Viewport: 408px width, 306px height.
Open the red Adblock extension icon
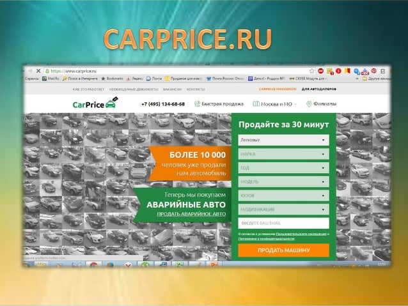(321, 71)
